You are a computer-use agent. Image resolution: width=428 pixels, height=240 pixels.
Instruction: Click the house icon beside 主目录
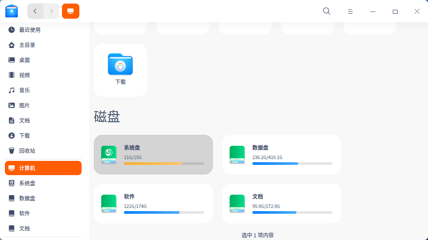tap(12, 45)
